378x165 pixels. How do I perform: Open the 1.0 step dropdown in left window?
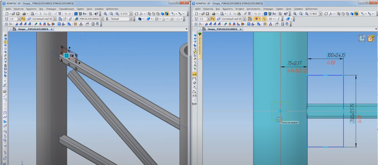pyautogui.click(x=19, y=19)
